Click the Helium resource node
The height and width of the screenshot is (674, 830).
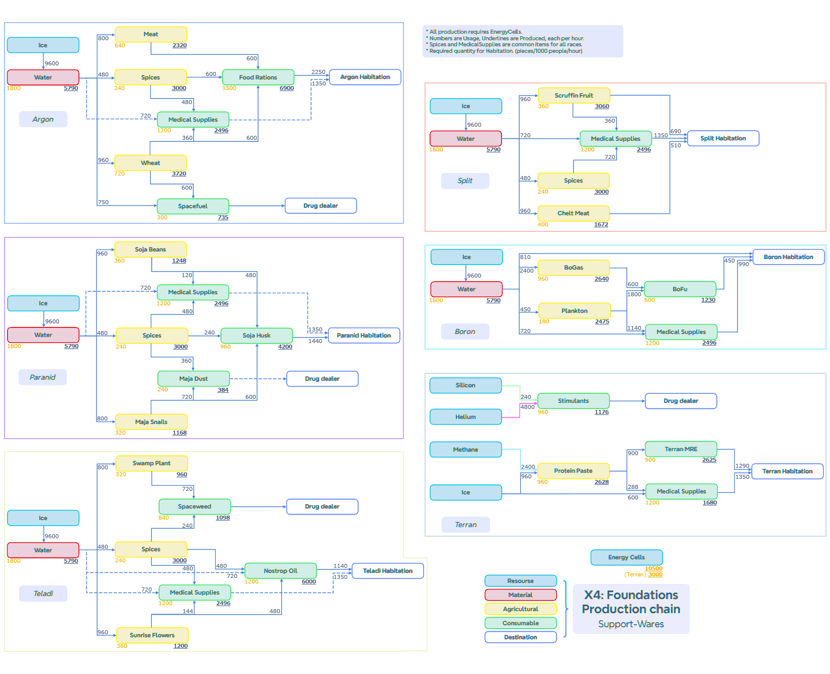tap(465, 417)
